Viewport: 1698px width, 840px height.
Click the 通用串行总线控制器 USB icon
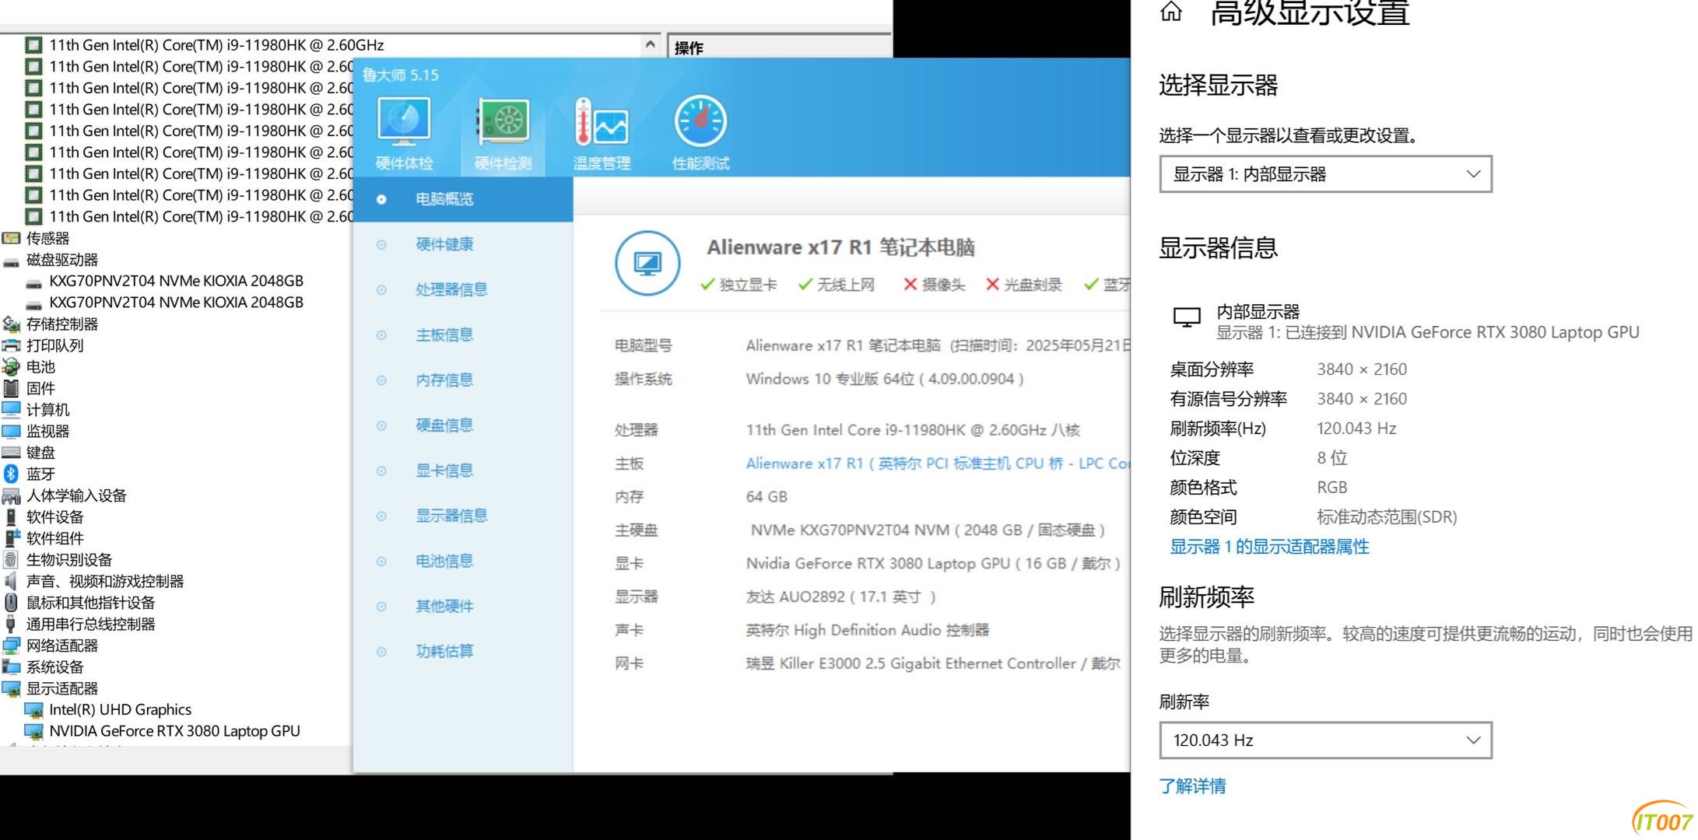coord(11,624)
